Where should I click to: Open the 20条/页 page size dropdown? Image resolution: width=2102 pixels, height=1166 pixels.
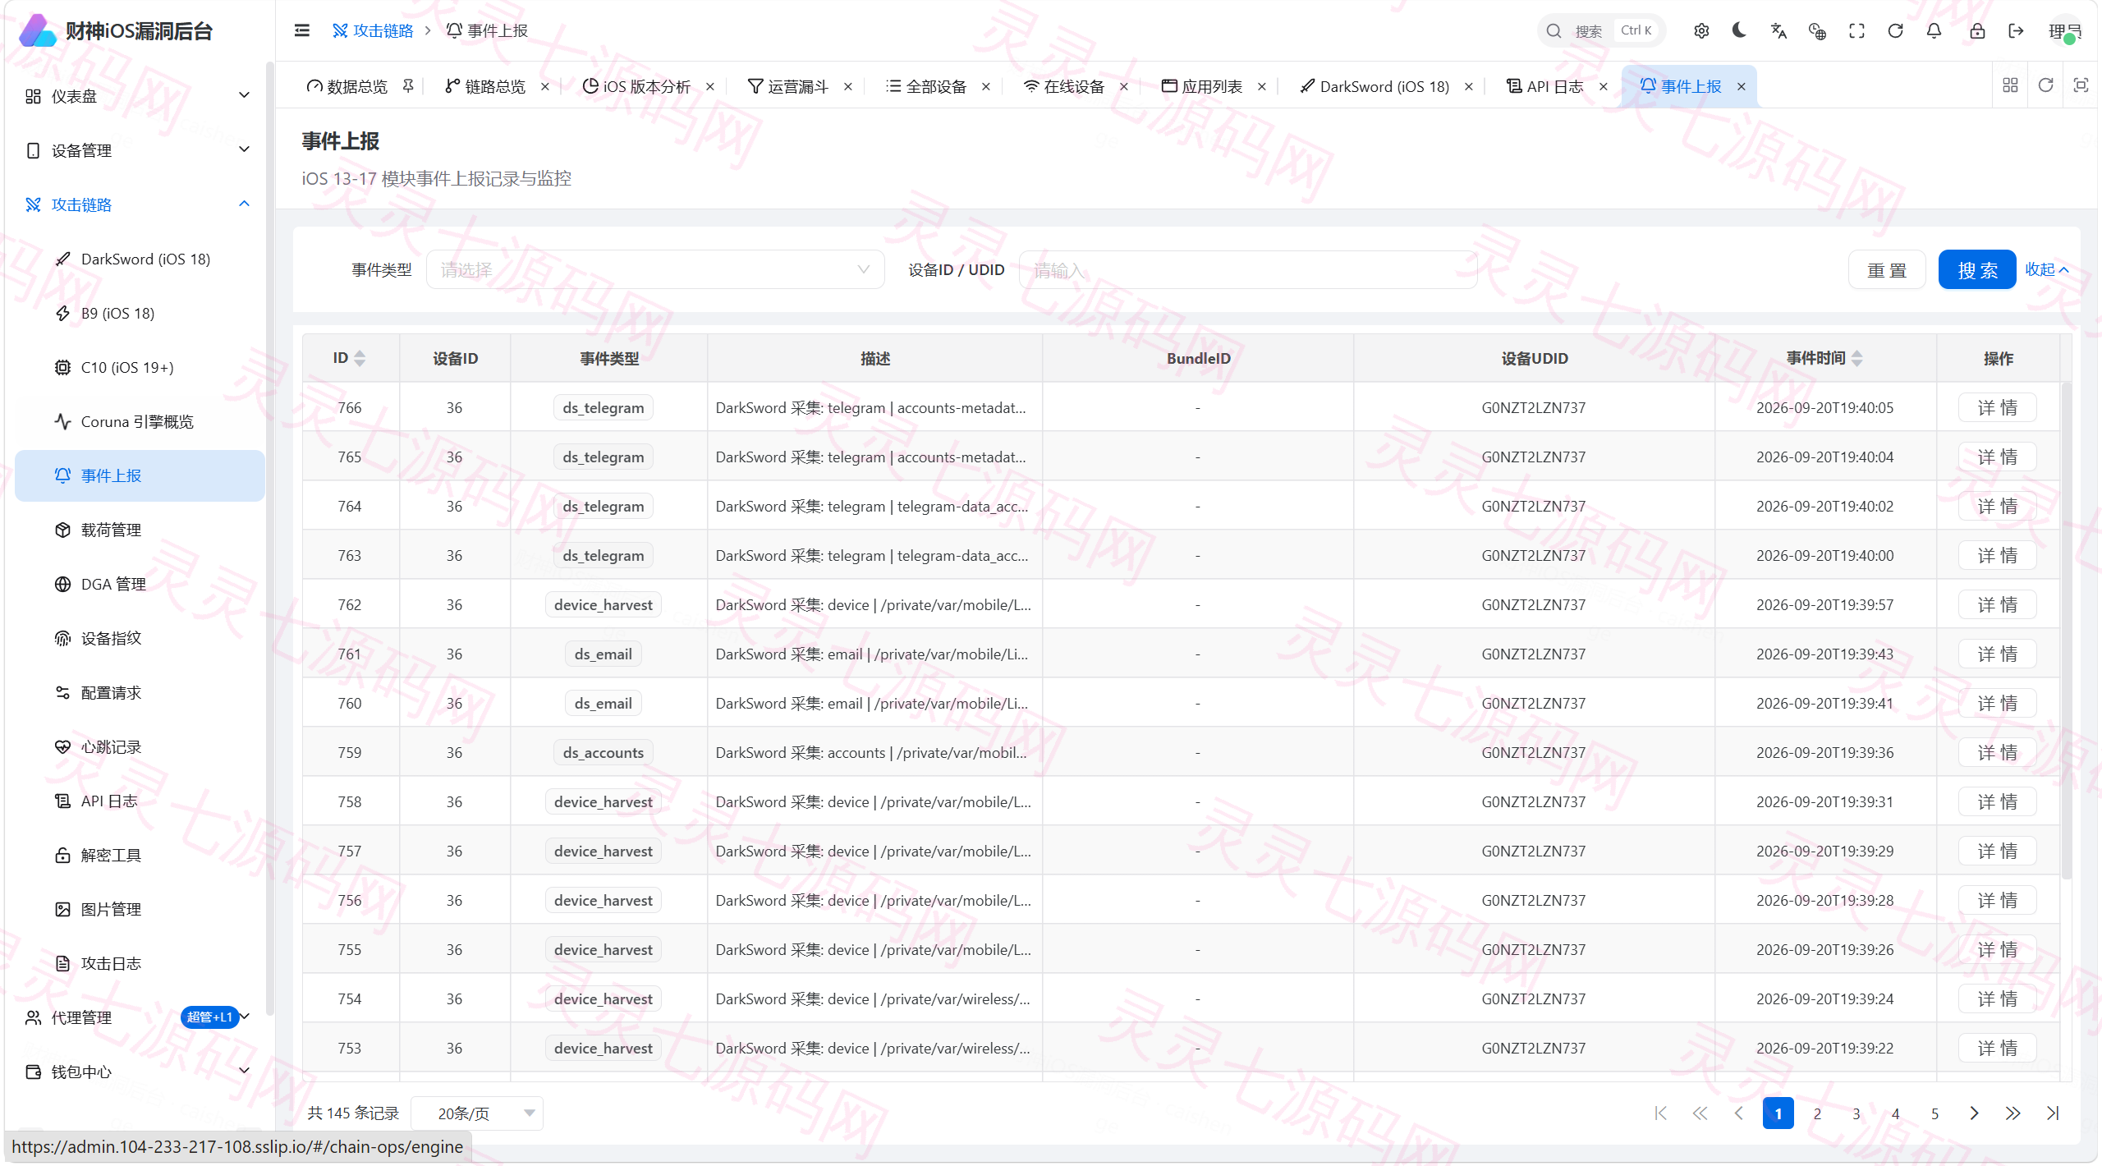point(477,1113)
